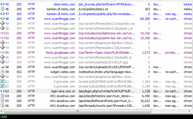The image size is (193, 119).
Task: Click the QuickExec command box showing <888
Action: (x=96, y=117)
